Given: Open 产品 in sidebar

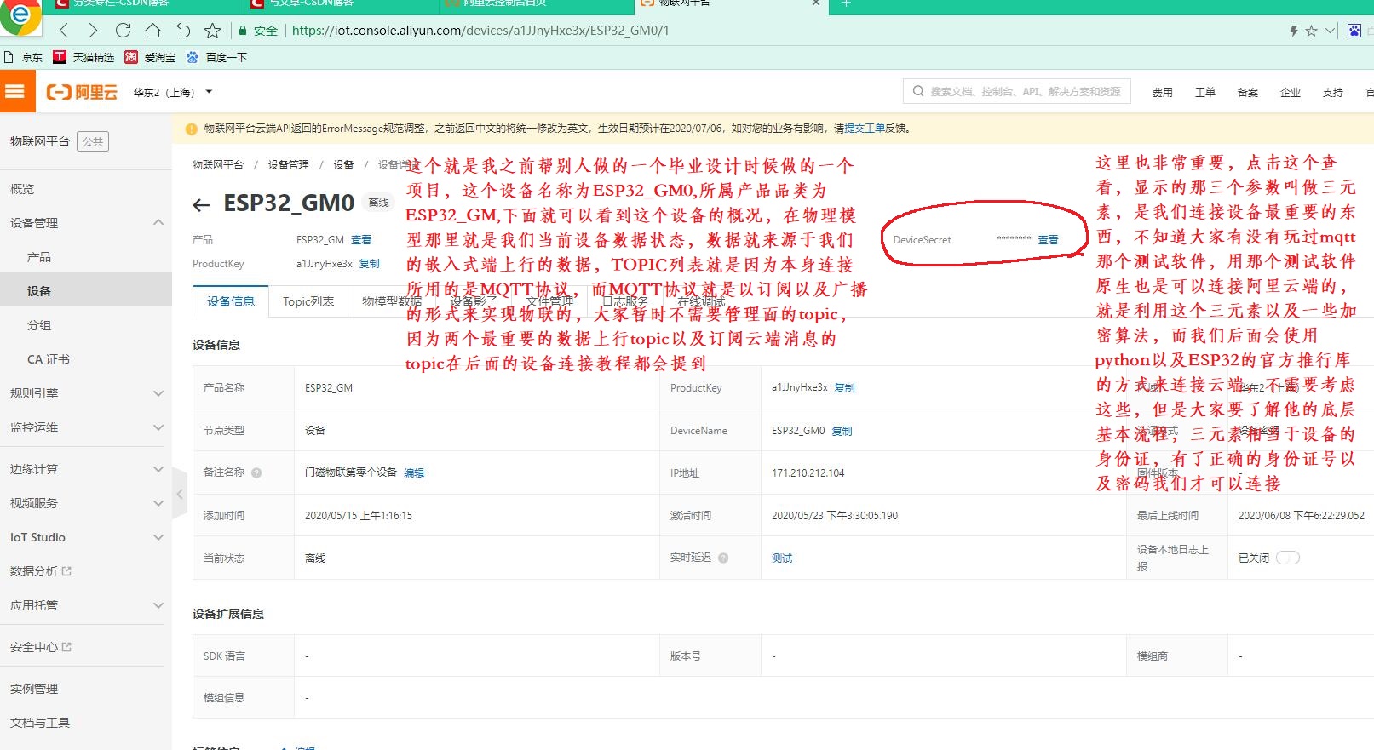Looking at the screenshot, I should pyautogui.click(x=39, y=257).
